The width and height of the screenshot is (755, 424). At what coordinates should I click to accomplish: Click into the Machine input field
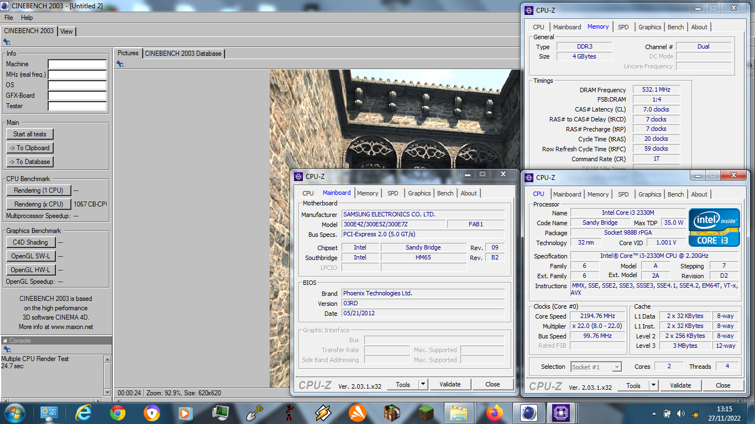(x=77, y=64)
